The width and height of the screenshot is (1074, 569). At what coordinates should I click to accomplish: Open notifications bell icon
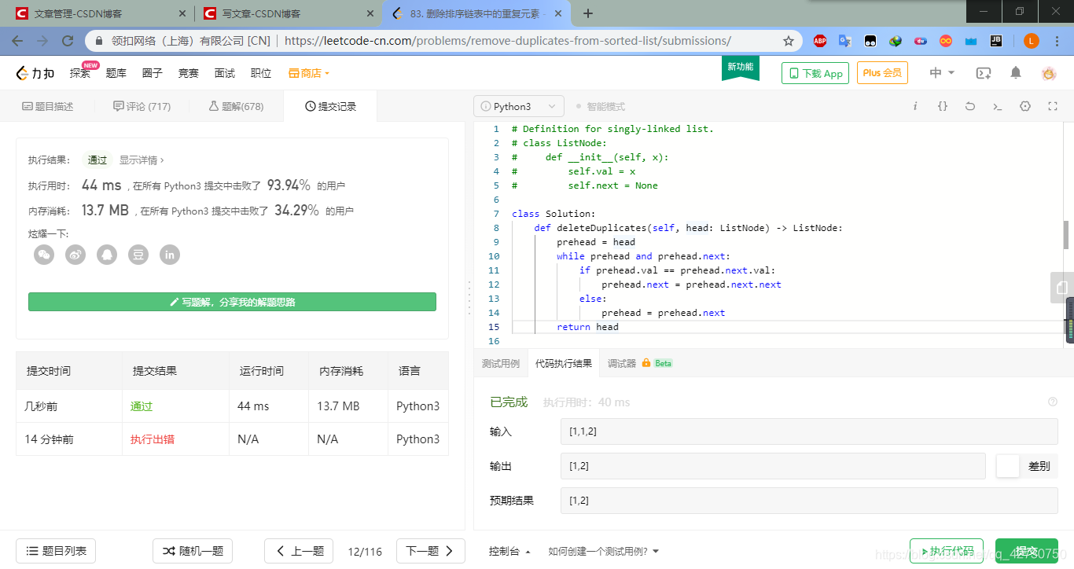pyautogui.click(x=1016, y=73)
